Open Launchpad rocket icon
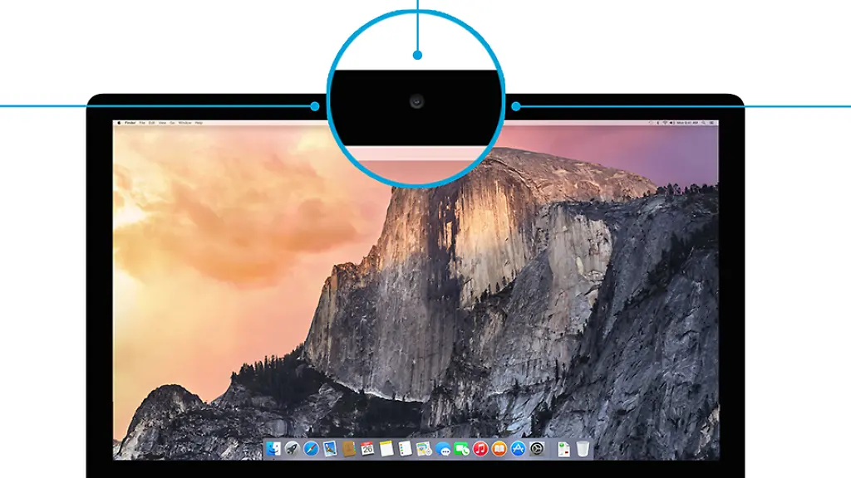This screenshot has height=478, width=851. pyautogui.click(x=293, y=449)
